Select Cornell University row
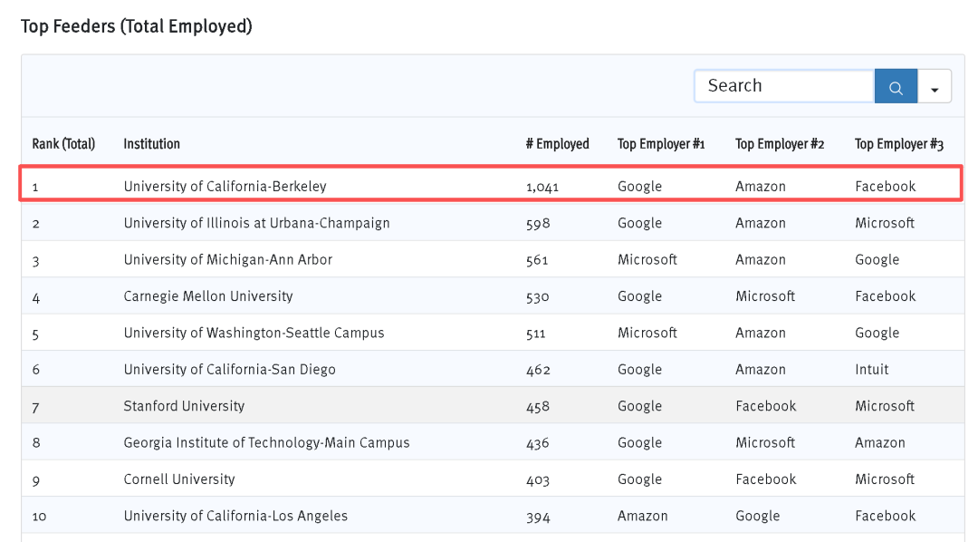The width and height of the screenshot is (978, 542). point(492,479)
